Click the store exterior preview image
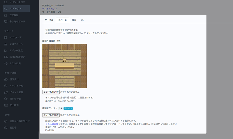The image size is (233, 139). tap(64, 66)
